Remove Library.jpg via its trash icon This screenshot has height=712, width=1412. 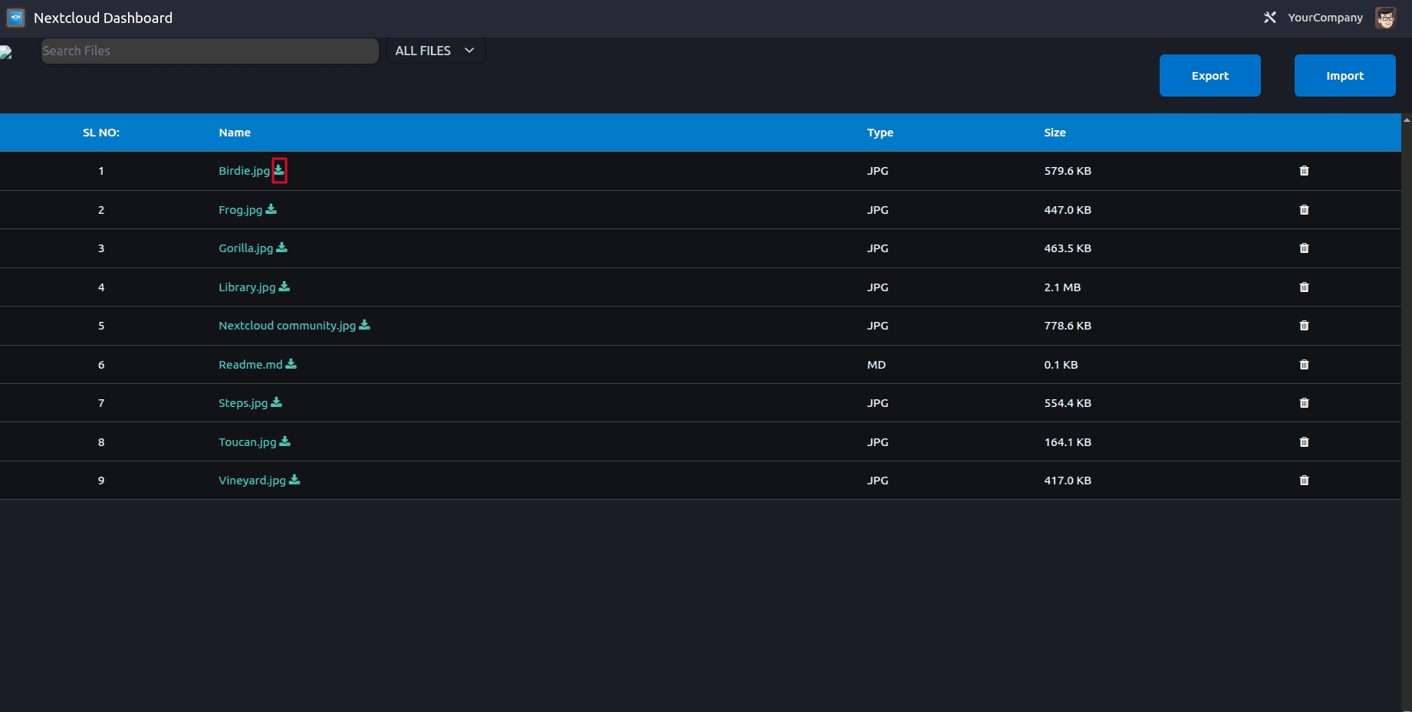(x=1304, y=287)
